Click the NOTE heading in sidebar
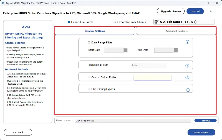222x140 pixels. click(26, 27)
